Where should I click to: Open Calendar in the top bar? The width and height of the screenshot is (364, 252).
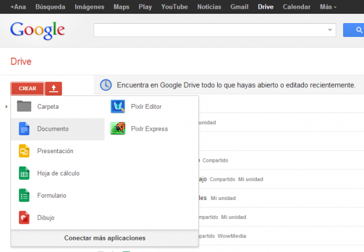[296, 7]
